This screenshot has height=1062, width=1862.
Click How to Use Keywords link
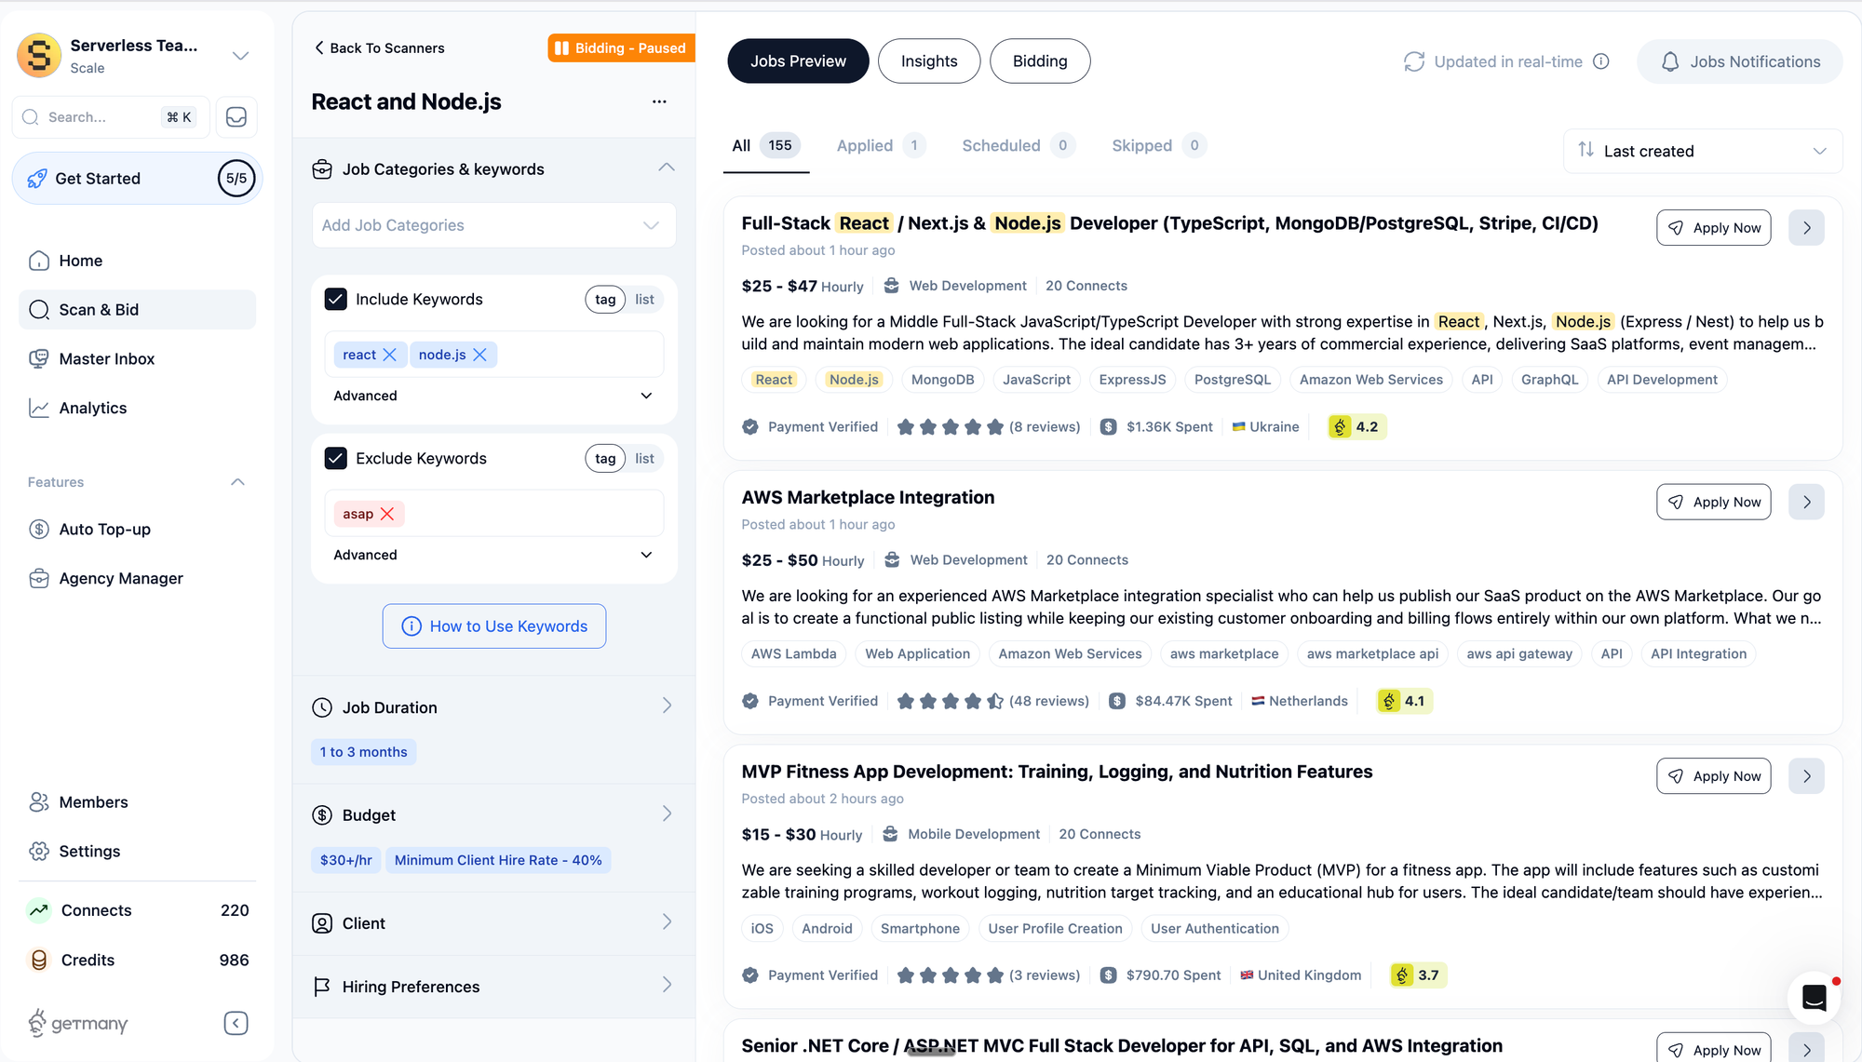pyautogui.click(x=493, y=626)
